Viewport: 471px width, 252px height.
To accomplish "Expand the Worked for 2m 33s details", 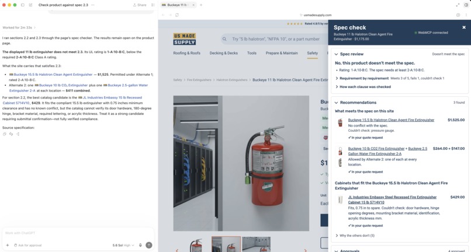I will (x=19, y=27).
